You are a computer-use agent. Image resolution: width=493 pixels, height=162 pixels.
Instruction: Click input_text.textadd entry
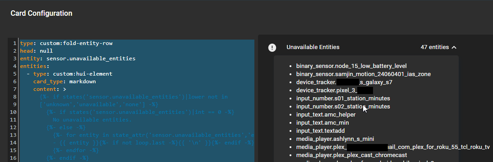coord(320,130)
